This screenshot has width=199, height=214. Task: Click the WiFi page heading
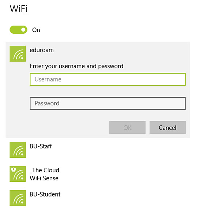point(19,9)
